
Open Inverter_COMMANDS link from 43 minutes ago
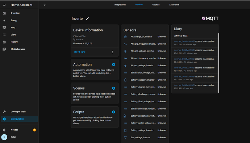pos(184,68)
